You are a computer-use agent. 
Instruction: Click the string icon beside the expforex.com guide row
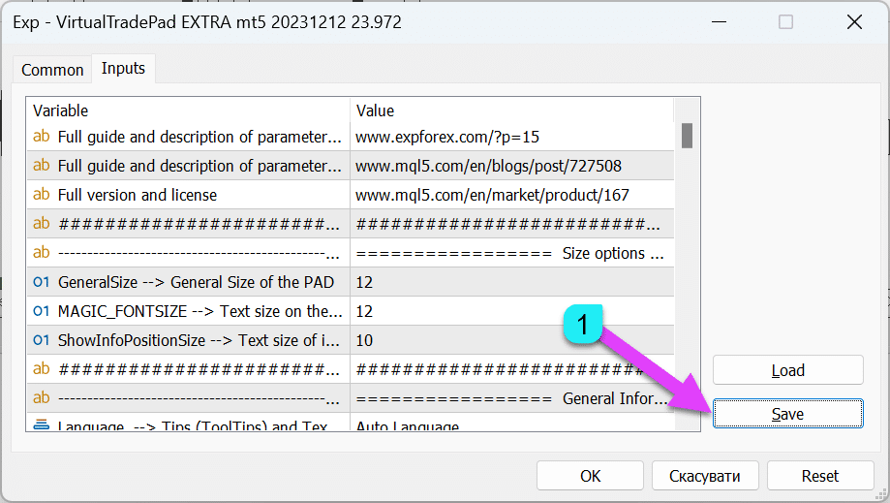pos(42,137)
